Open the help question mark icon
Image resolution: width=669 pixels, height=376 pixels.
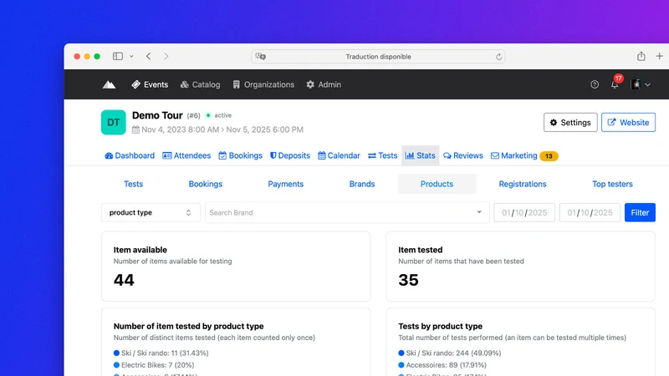(x=595, y=84)
